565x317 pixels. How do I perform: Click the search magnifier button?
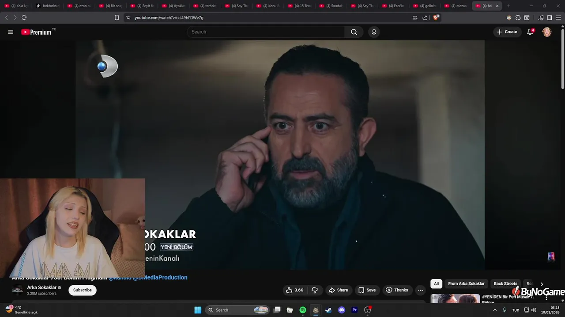[354, 32]
